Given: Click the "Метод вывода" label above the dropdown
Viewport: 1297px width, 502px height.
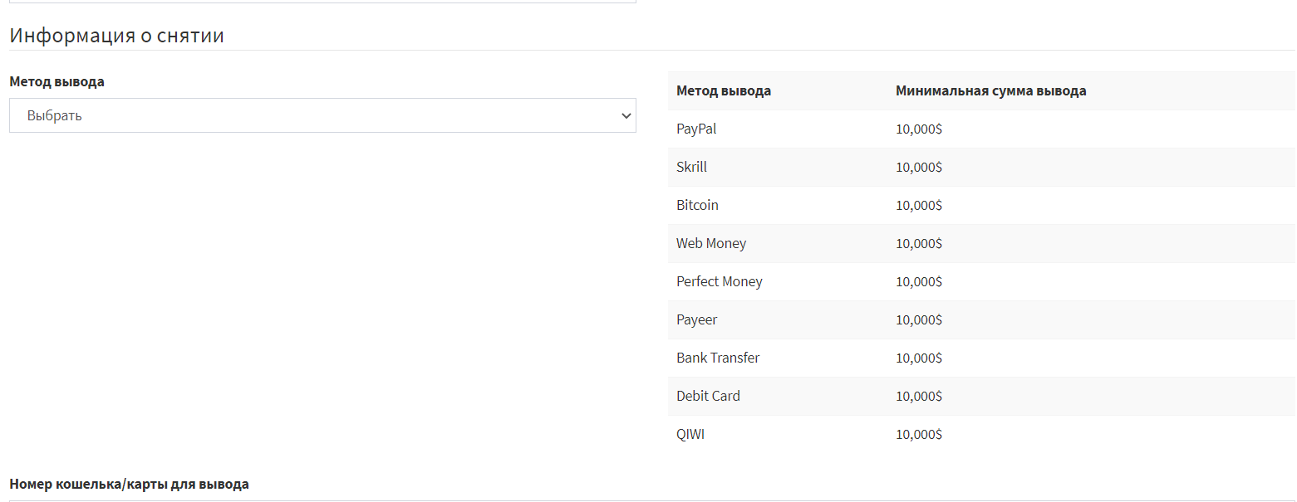Looking at the screenshot, I should pyautogui.click(x=57, y=82).
